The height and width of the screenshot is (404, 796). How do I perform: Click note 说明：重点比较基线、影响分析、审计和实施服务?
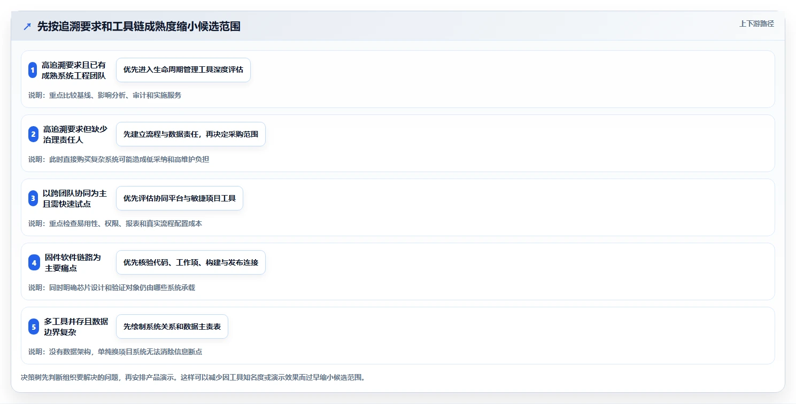click(105, 95)
